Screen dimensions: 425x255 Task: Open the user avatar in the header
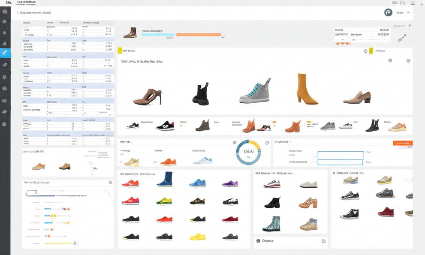coord(388,12)
